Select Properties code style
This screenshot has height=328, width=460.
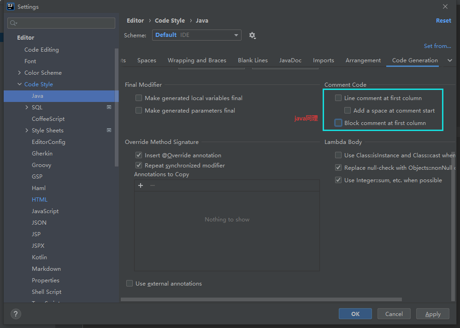coord(46,280)
